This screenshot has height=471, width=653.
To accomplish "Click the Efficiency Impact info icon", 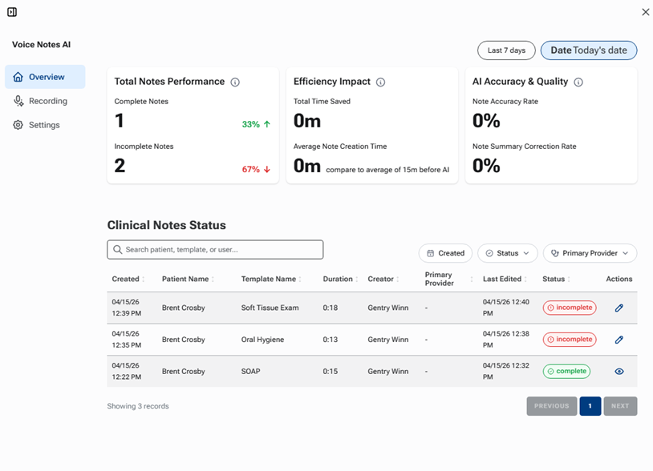I will click(381, 83).
